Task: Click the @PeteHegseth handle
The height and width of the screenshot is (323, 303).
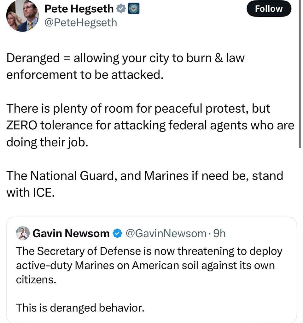Action: [81, 23]
